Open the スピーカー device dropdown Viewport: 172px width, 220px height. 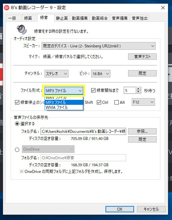pos(98,46)
